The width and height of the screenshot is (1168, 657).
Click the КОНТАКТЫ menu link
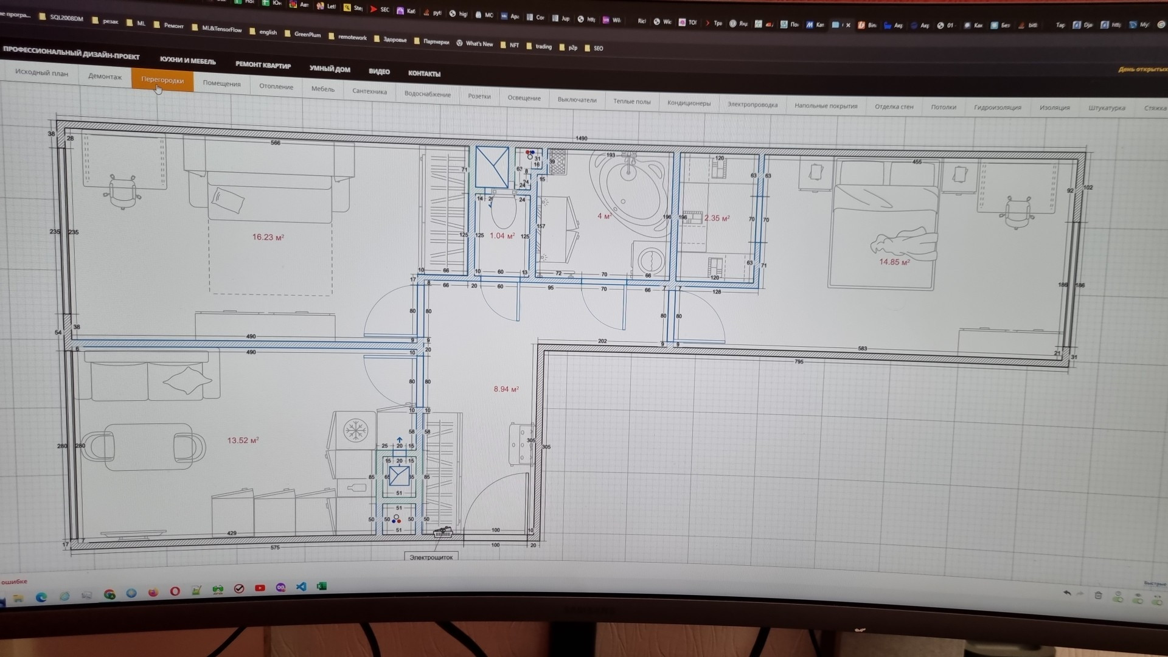pyautogui.click(x=424, y=74)
